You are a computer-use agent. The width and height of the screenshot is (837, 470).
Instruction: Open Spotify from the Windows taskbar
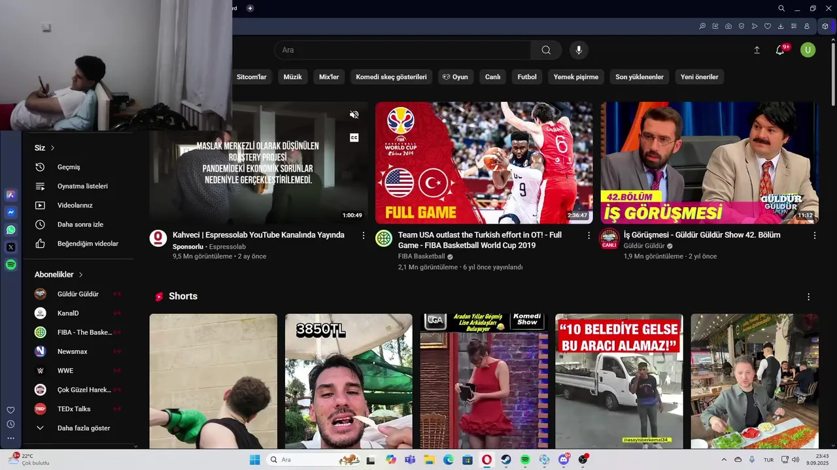(x=525, y=460)
